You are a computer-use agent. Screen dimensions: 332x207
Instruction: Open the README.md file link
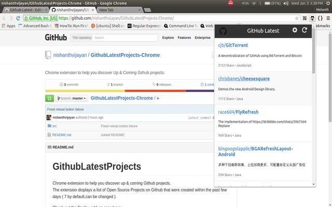pyautogui.click(x=62, y=135)
